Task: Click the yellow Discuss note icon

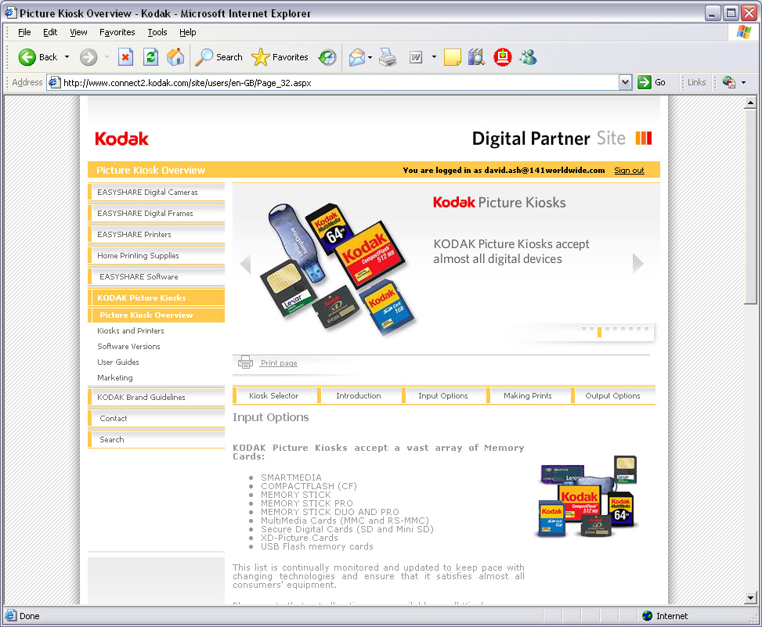Action: point(453,57)
